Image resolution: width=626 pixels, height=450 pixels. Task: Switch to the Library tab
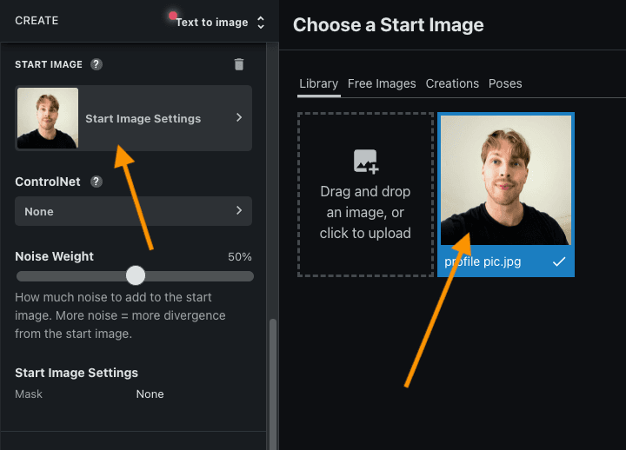[318, 83]
